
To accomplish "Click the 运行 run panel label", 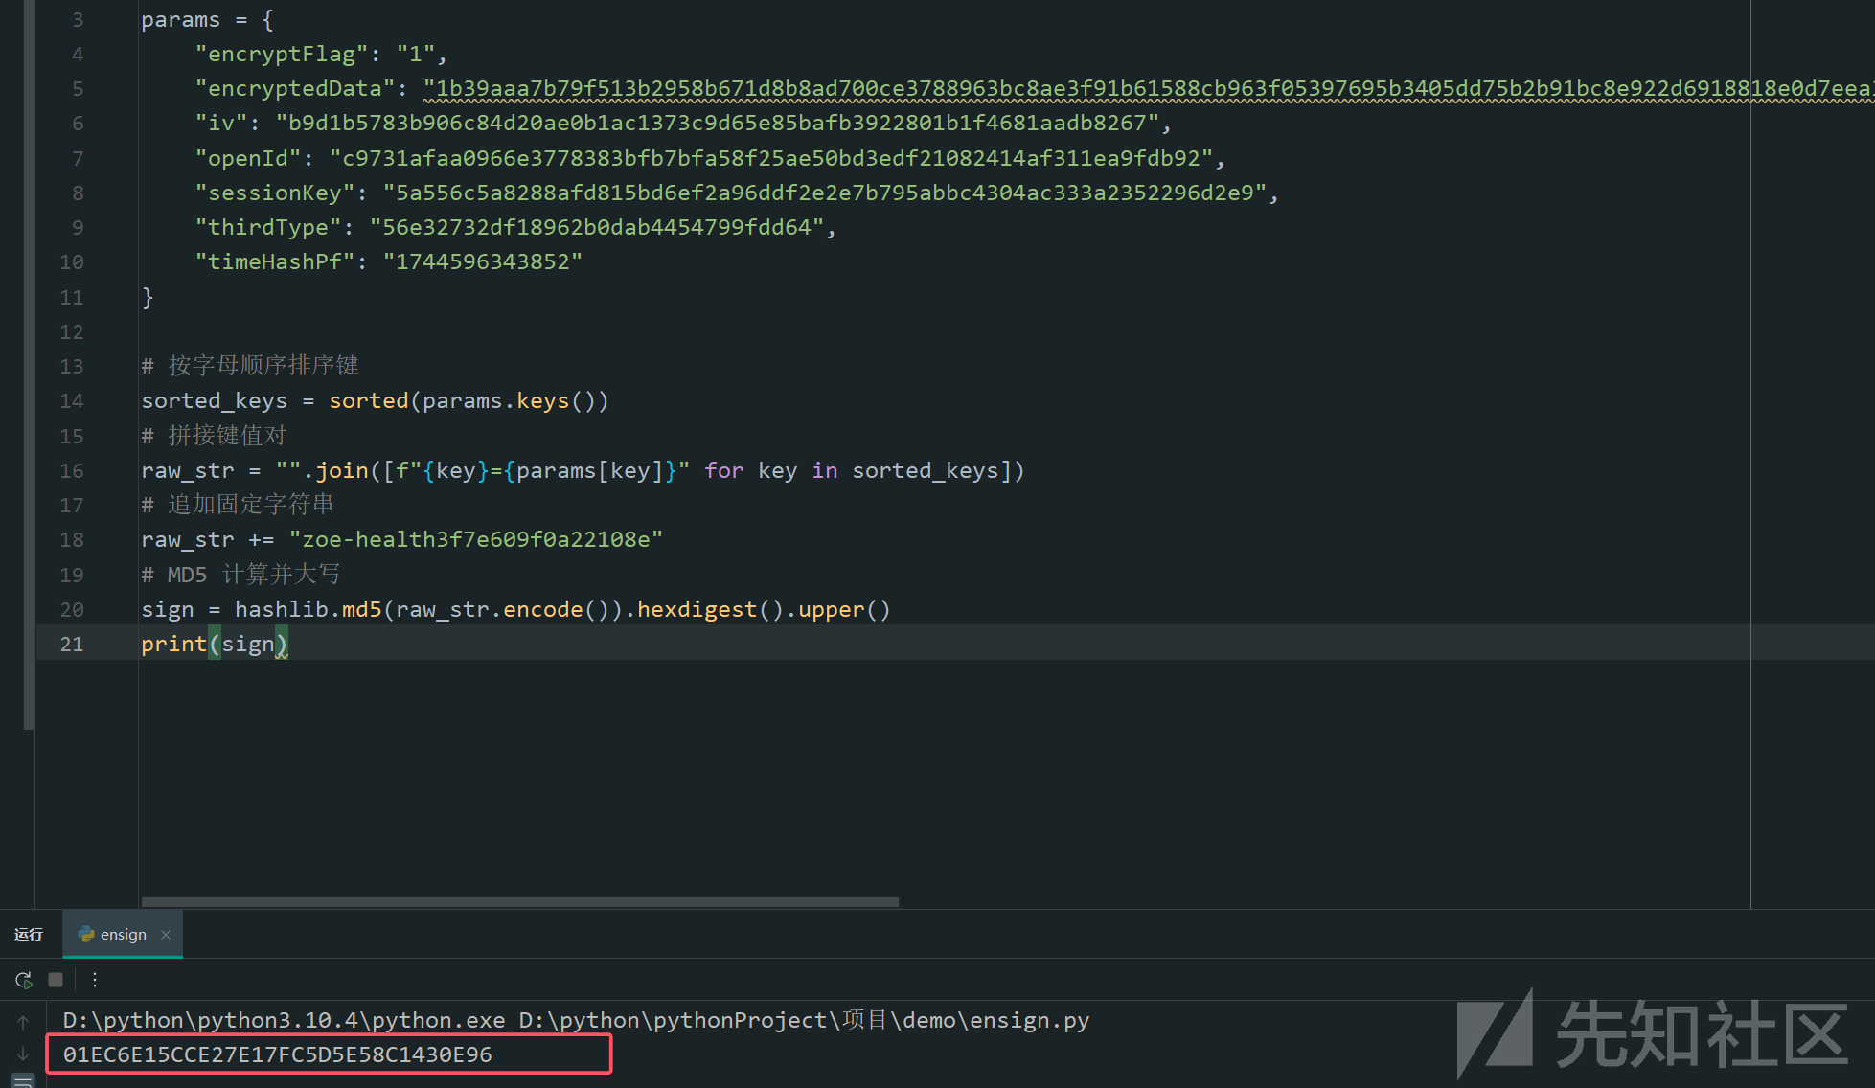I will 29,935.
